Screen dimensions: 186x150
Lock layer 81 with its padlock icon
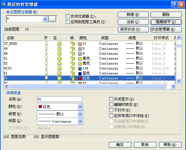pos(73,78)
